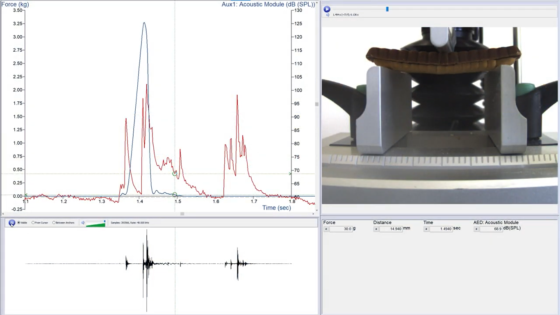Click the Distance value field showing 14.940
Image resolution: width=560 pixels, height=315 pixels.
click(x=391, y=229)
